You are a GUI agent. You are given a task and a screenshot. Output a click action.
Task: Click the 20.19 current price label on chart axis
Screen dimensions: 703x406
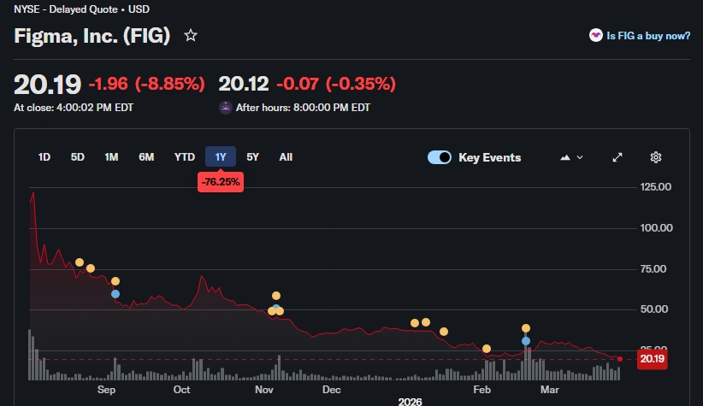652,358
